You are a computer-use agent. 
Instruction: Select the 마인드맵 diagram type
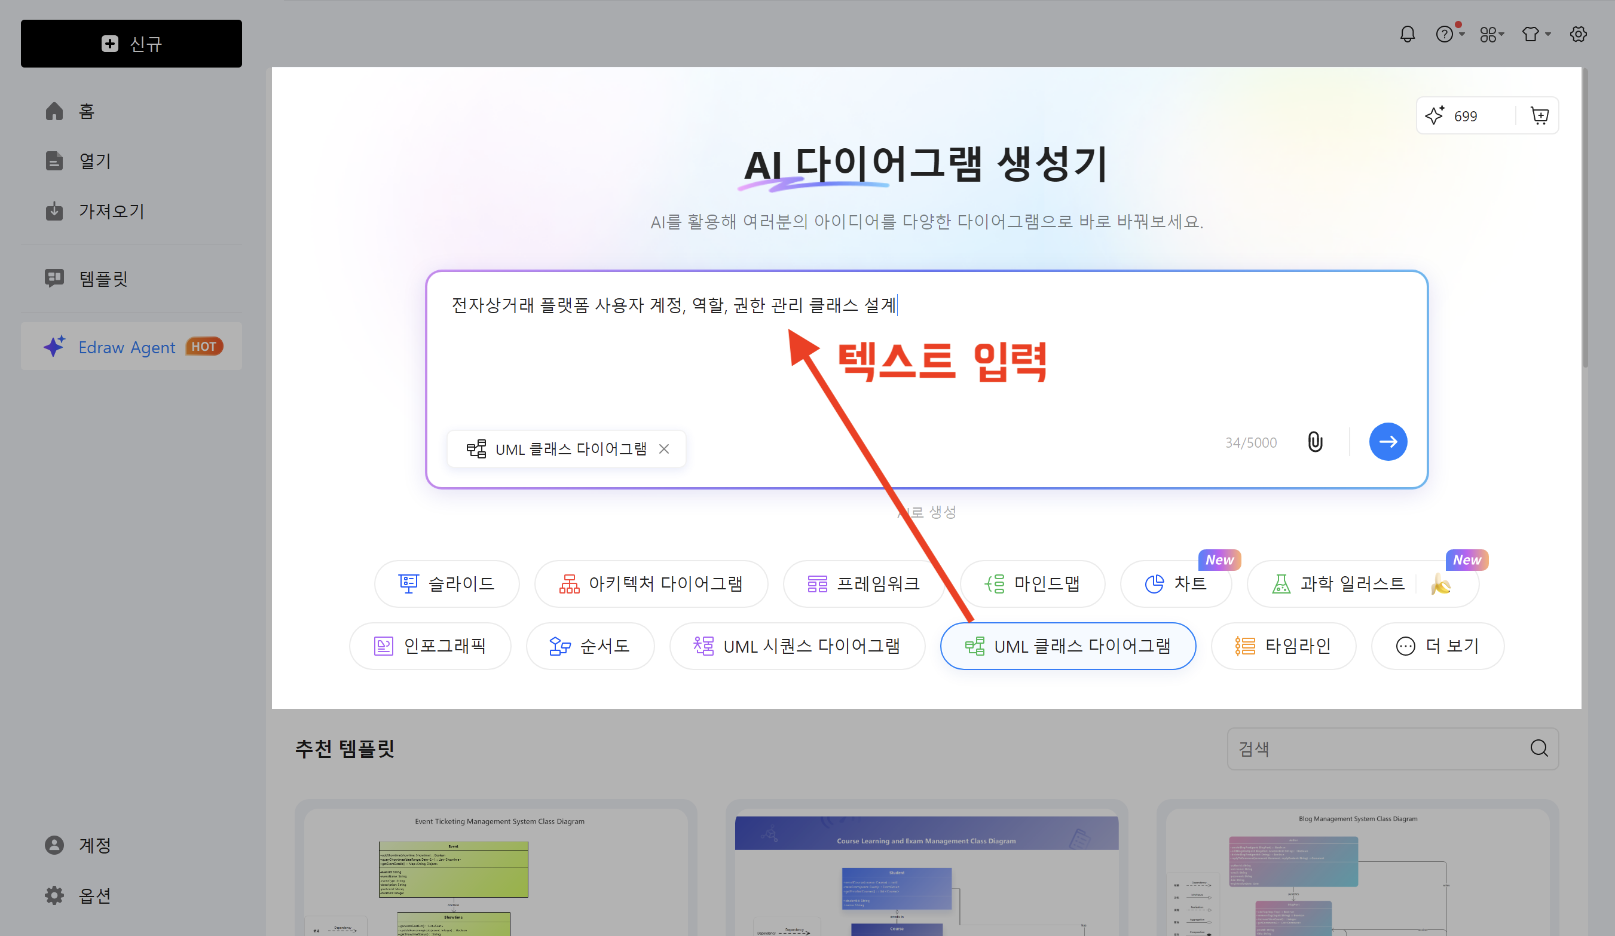click(x=1032, y=583)
